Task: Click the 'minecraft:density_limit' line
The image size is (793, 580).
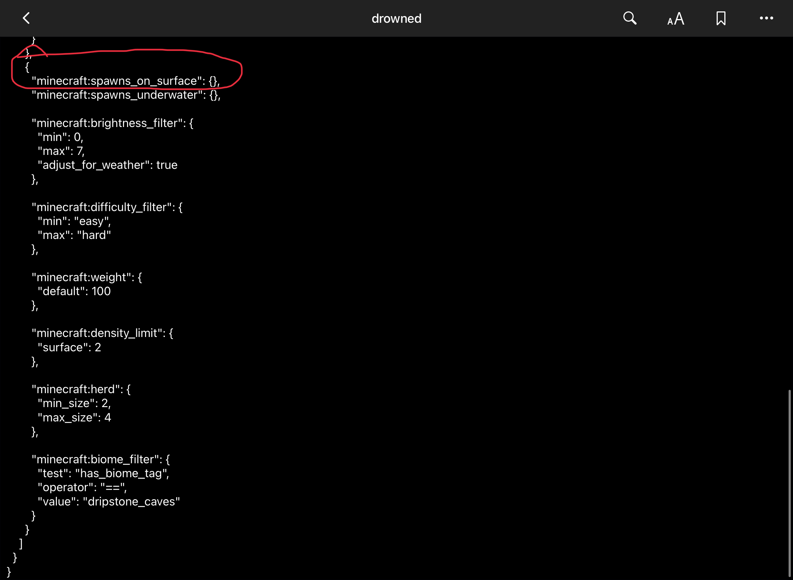Action: pos(102,333)
